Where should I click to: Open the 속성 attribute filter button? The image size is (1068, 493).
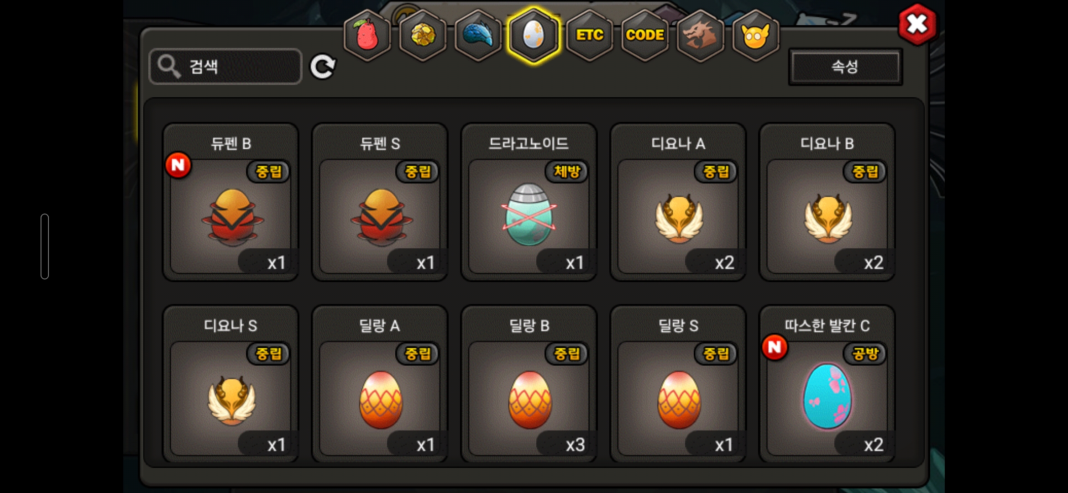[x=845, y=67]
